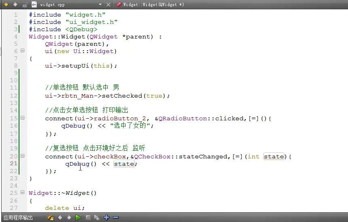Go to next item in output pane
The height and width of the screenshot is (222, 348).
point(69,218)
